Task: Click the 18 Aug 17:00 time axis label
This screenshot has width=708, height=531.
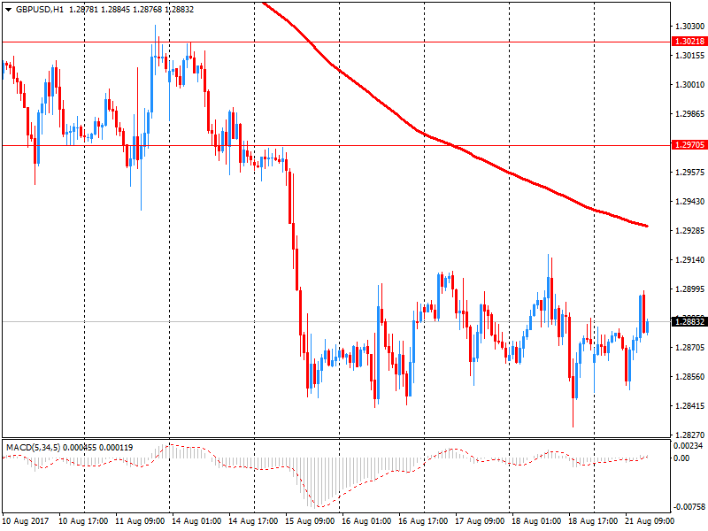Action: pos(593,521)
